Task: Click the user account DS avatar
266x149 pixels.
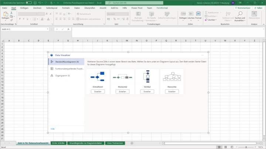Action: click(233, 3)
